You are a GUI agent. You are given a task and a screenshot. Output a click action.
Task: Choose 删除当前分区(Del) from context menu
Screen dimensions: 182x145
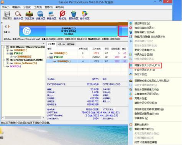[x=144, y=32]
